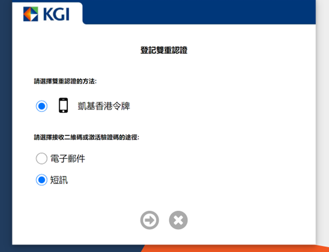Click the 短訊 text label
The height and width of the screenshot is (252, 329).
(59, 180)
